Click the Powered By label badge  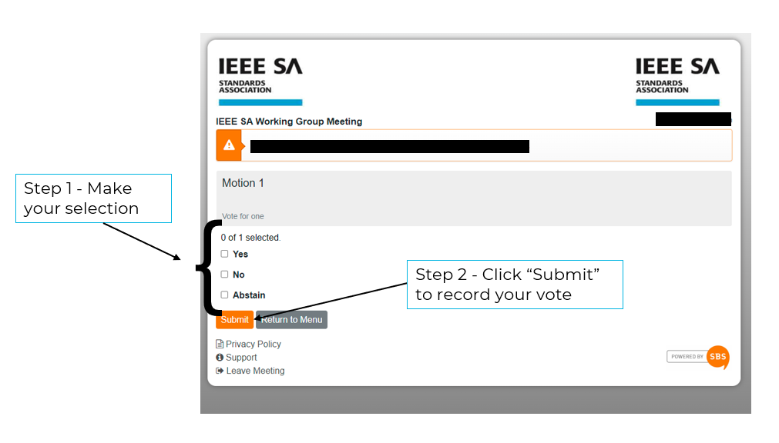[x=687, y=356]
